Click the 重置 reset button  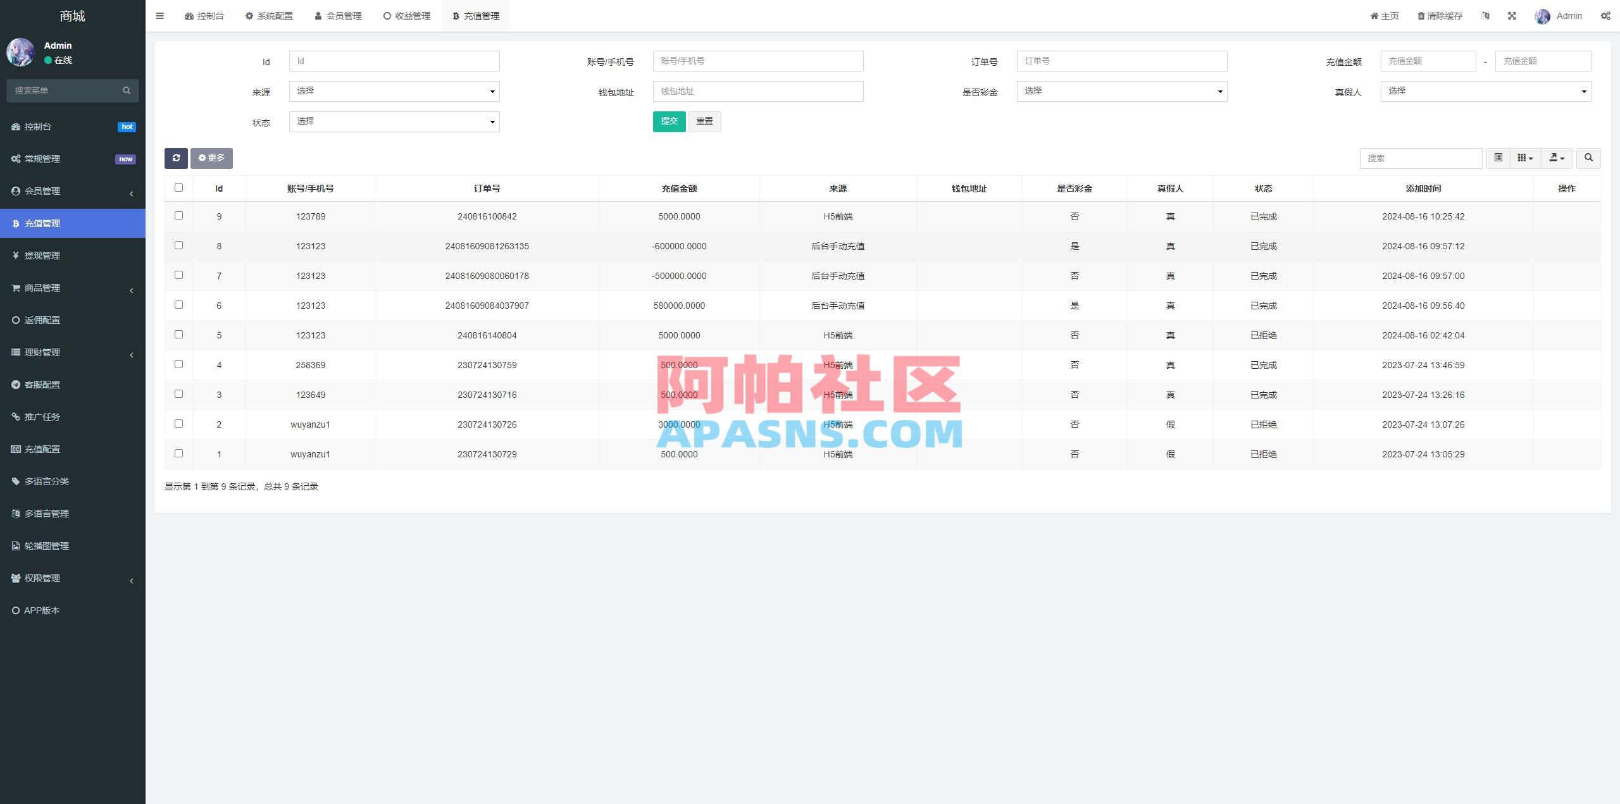pyautogui.click(x=704, y=121)
